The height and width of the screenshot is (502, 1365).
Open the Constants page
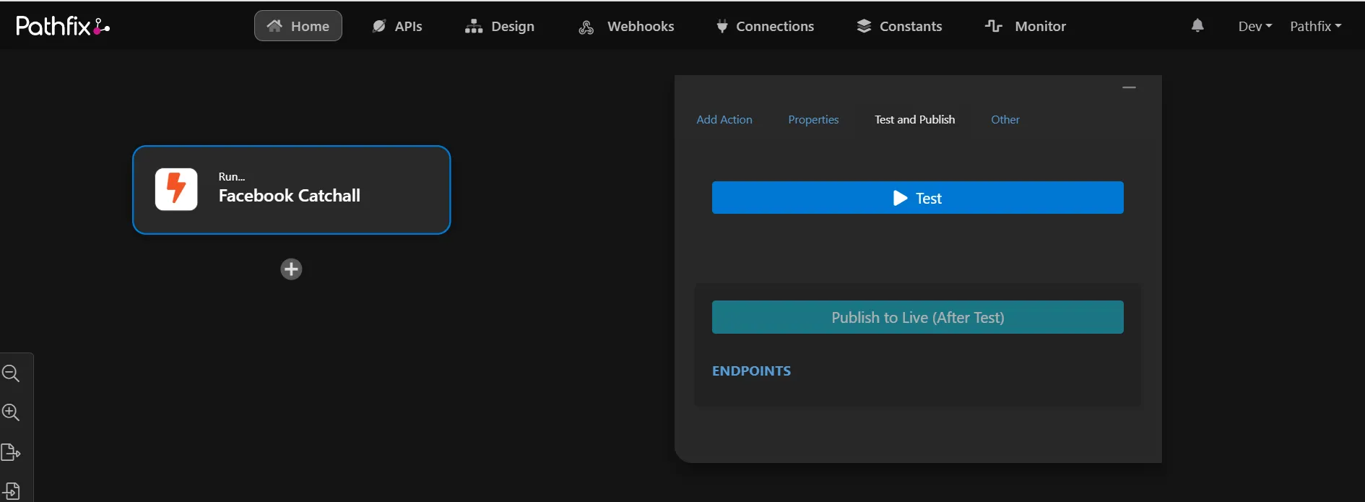tap(899, 26)
